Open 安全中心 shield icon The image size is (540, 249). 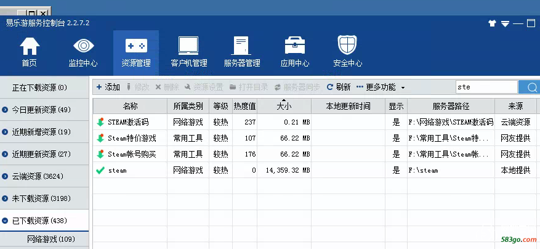click(347, 45)
